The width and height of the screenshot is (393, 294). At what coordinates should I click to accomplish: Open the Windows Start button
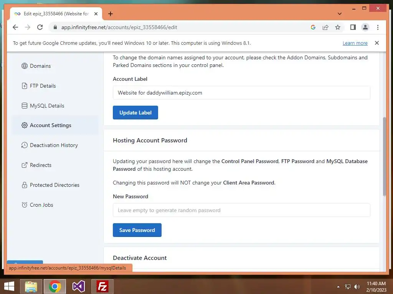tap(9, 286)
